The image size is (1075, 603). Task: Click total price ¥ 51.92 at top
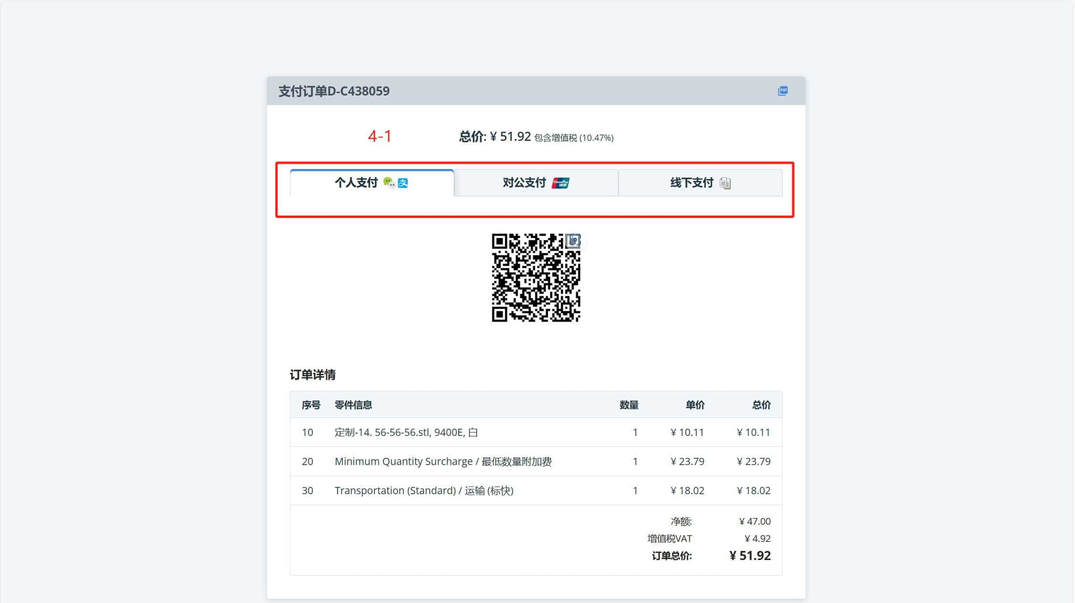tap(511, 137)
